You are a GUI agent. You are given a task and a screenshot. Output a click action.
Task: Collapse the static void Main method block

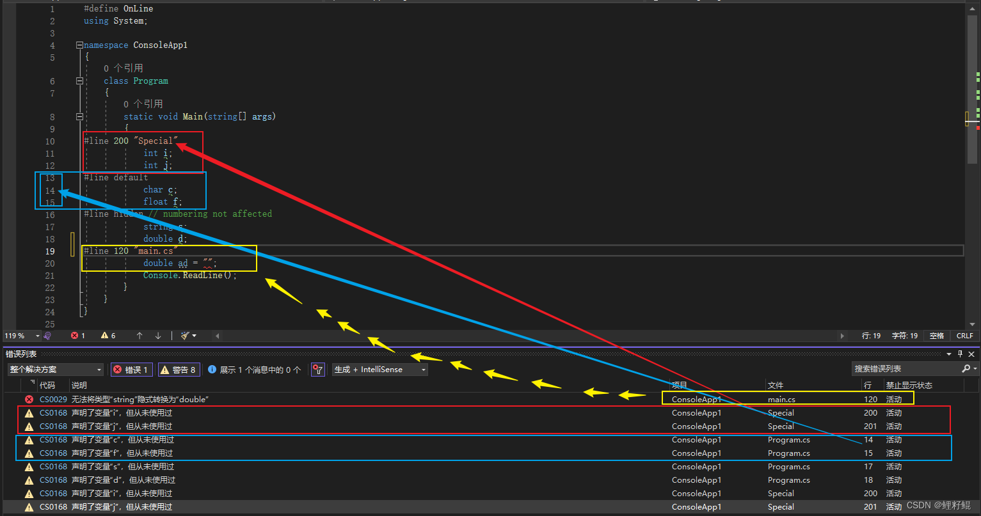pyautogui.click(x=79, y=117)
